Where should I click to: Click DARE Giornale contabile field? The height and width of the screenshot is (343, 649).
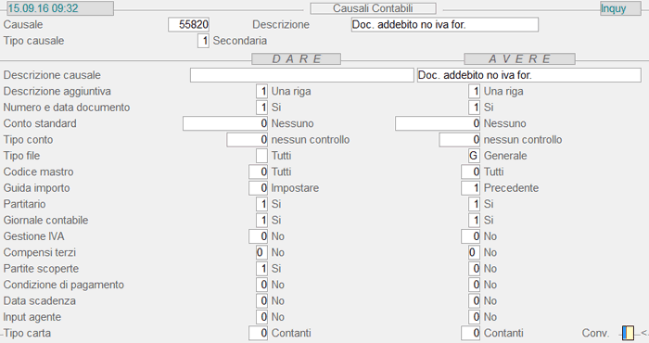pos(262,220)
